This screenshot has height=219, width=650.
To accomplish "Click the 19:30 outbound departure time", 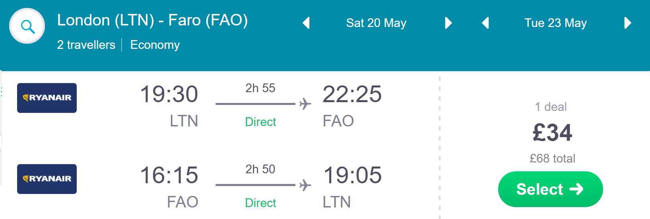I will point(169,94).
